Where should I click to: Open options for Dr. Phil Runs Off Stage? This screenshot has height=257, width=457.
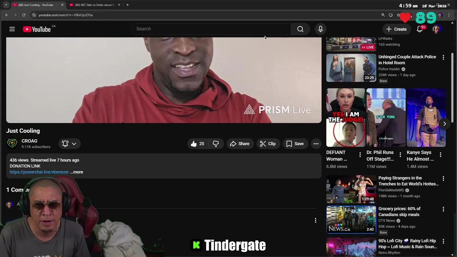click(400, 155)
